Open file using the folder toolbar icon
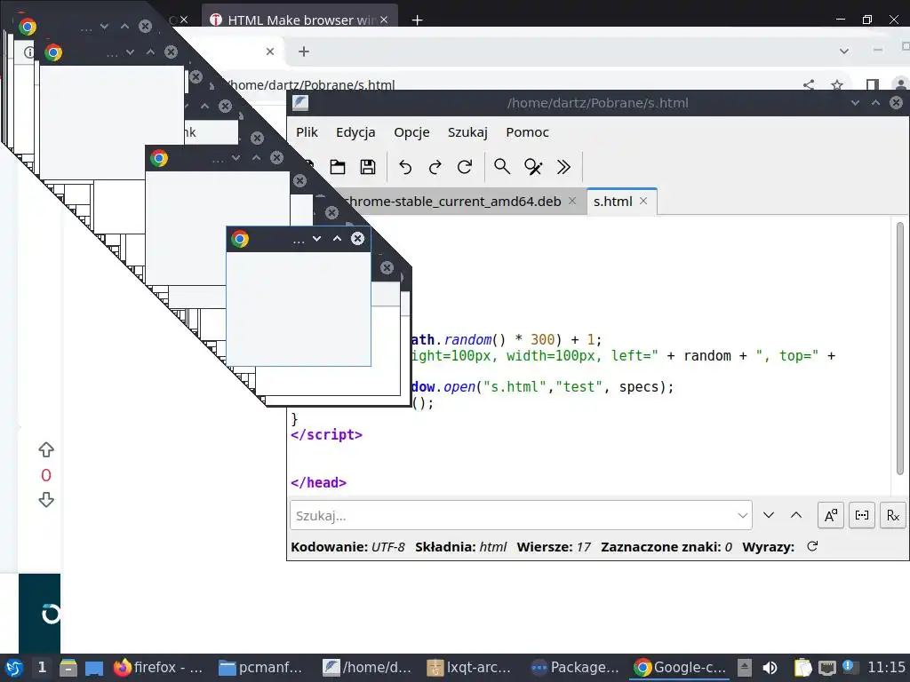 pyautogui.click(x=338, y=167)
